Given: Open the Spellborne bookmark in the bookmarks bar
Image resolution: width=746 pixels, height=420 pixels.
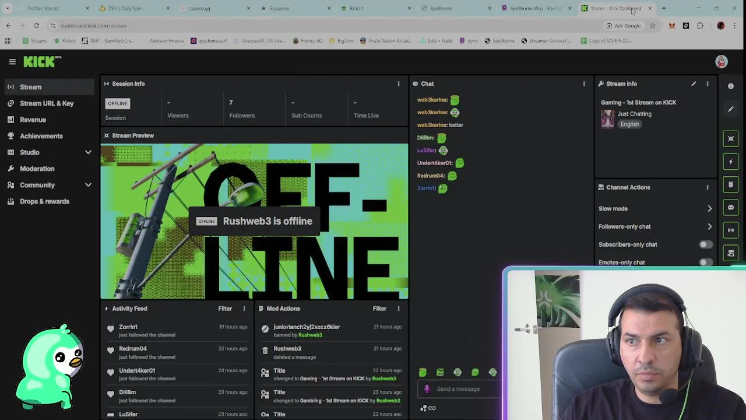Looking at the screenshot, I should click(499, 41).
